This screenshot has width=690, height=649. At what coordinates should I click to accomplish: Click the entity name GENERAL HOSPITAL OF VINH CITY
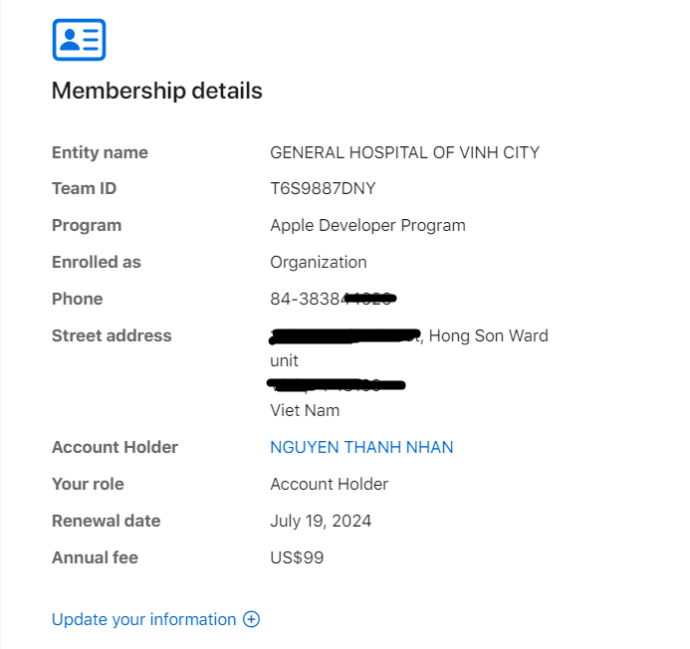click(x=404, y=152)
